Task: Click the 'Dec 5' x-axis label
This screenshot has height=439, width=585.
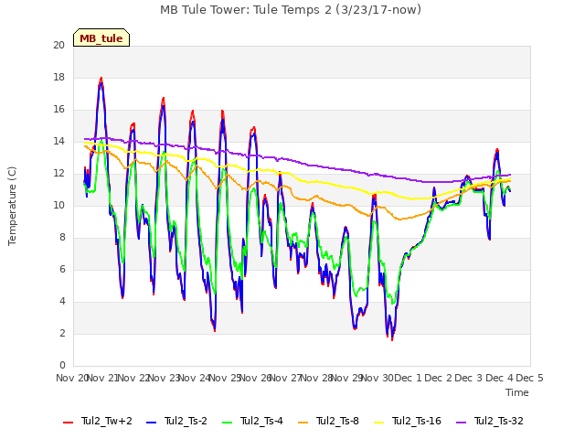Action: pos(530,378)
